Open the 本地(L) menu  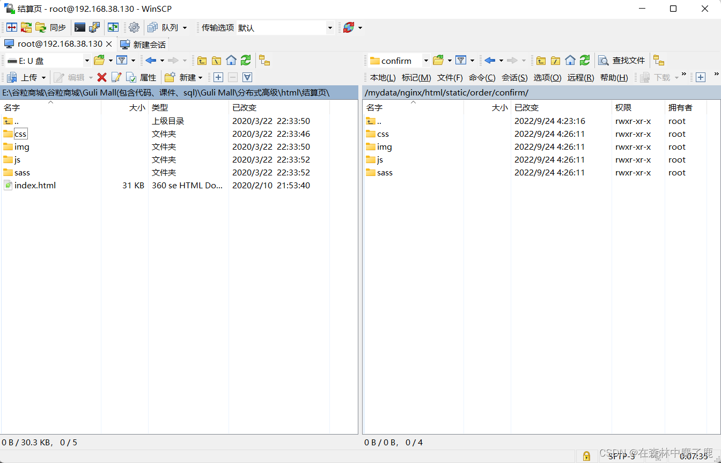[383, 78]
